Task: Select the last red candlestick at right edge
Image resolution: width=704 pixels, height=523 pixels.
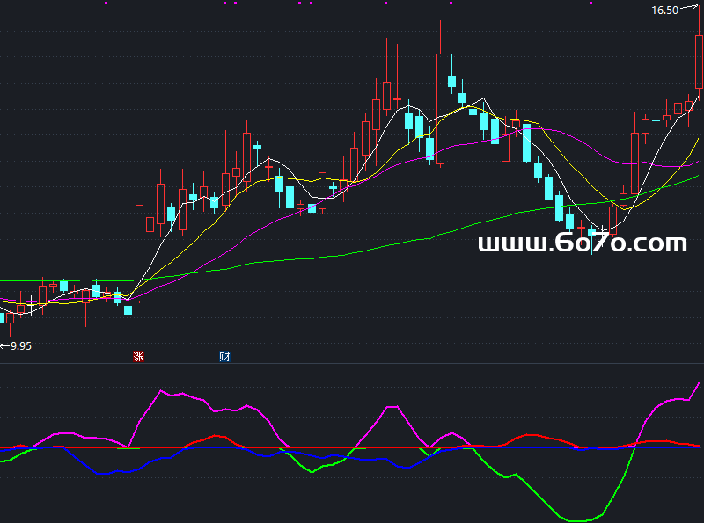Action: [700, 62]
